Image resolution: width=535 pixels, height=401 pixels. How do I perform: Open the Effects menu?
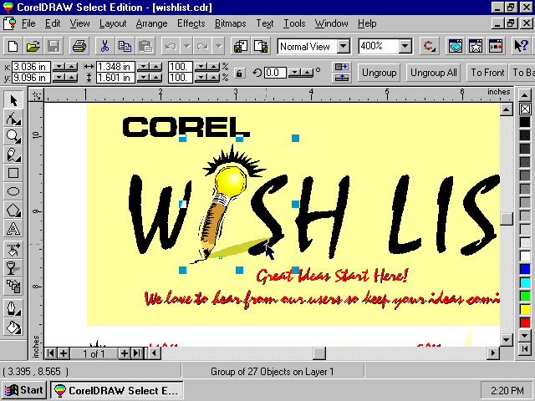coord(191,23)
